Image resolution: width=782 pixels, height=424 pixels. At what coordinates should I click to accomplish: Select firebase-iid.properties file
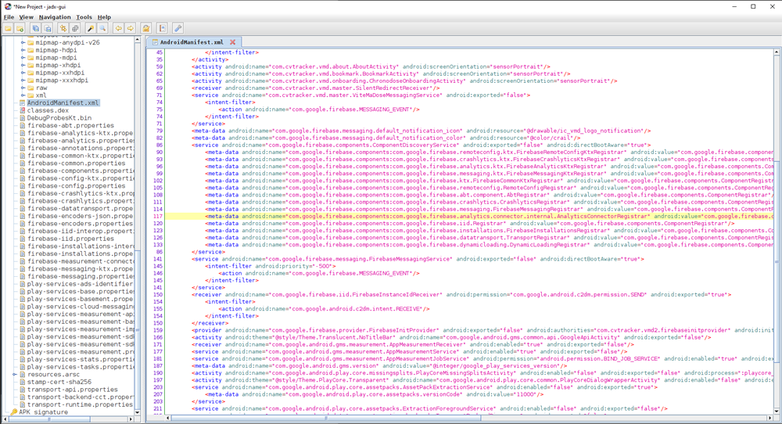pyautogui.click(x=70, y=239)
